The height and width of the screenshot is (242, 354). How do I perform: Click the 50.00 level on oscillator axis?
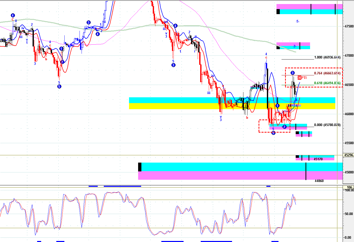tap(348, 214)
